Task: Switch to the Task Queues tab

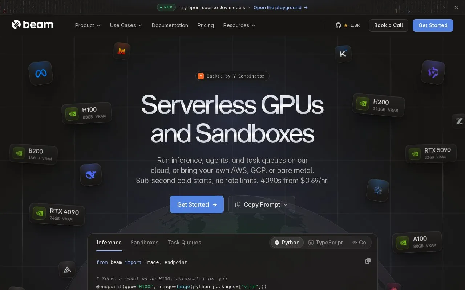Action: click(x=184, y=243)
